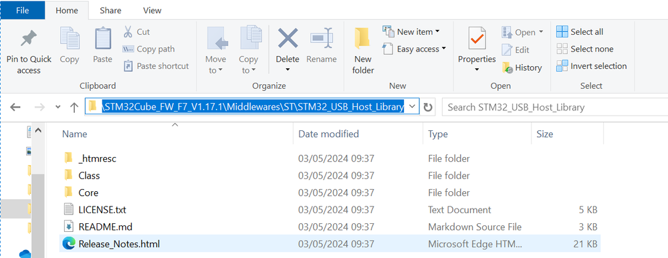Click the red X Delete icon
Screen dimensions: 668x258
[288, 39]
